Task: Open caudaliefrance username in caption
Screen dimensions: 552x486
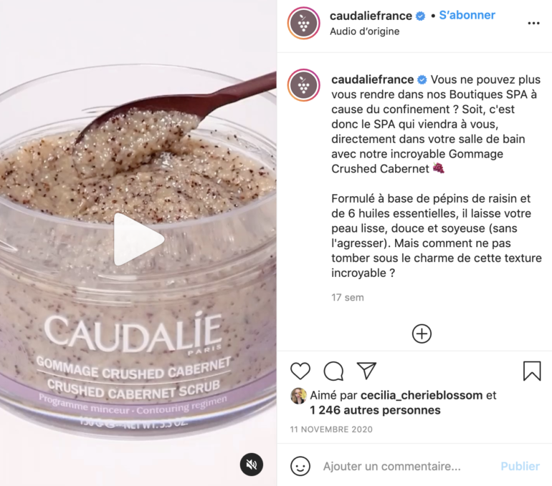Action: click(x=373, y=79)
